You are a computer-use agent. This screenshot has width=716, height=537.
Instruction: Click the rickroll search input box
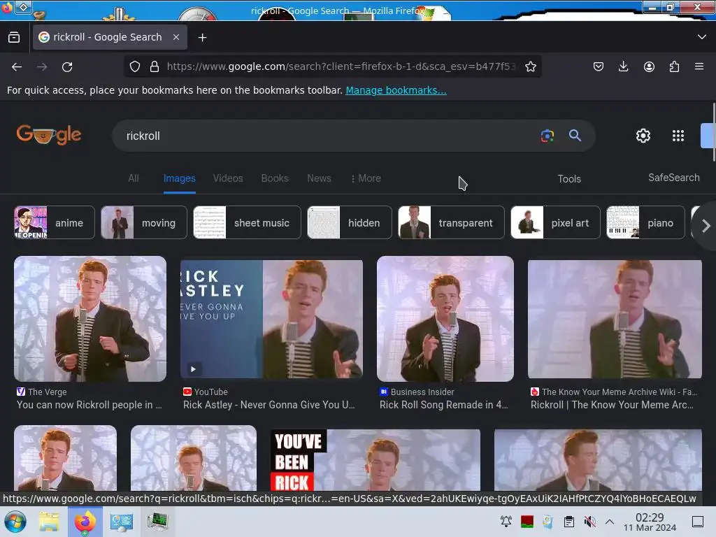tap(324, 136)
